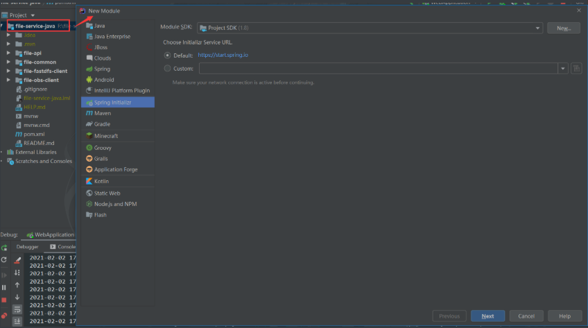The image size is (588, 328).
Task: Open Project view dropdown
Action: tap(33, 16)
